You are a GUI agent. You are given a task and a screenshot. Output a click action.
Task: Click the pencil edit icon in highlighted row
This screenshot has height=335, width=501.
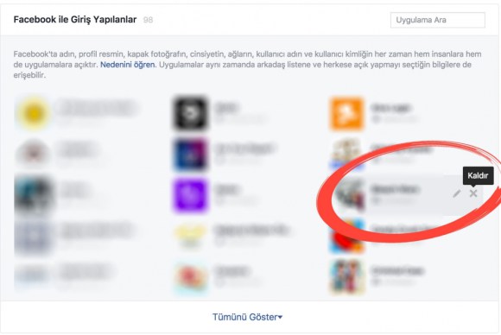pyautogui.click(x=457, y=193)
